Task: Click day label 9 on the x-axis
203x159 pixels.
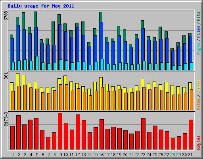Action: [x=61, y=155]
